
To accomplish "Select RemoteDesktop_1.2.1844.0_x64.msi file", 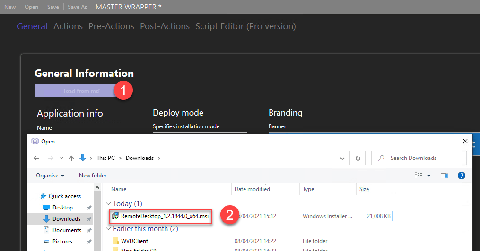I will [x=165, y=216].
